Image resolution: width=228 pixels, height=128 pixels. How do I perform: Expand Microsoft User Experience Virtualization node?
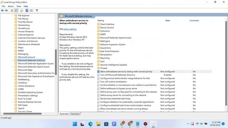pyautogui.click(x=12, y=76)
